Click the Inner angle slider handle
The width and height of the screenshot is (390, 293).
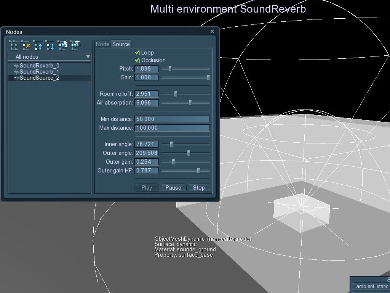pos(171,144)
